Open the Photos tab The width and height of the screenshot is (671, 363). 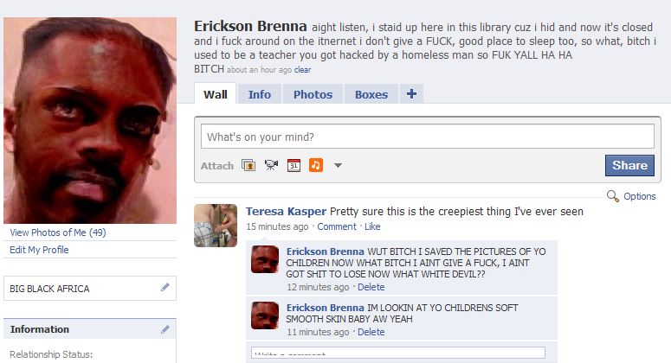[313, 94]
